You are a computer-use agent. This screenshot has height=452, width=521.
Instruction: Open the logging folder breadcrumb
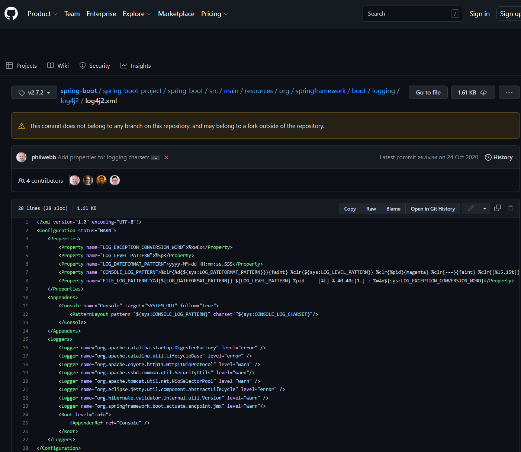click(383, 91)
